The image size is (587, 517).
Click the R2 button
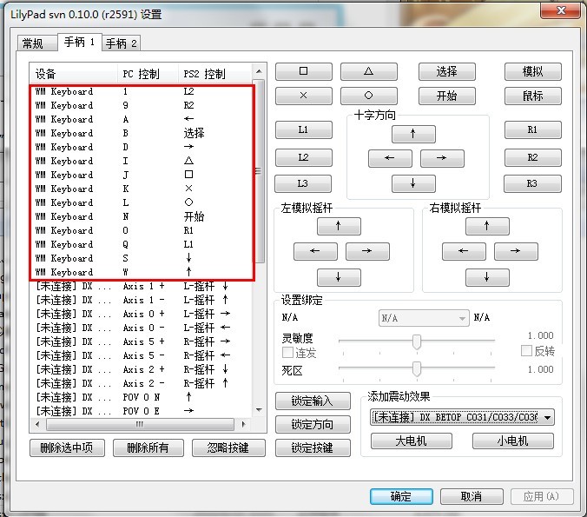pyautogui.click(x=532, y=157)
